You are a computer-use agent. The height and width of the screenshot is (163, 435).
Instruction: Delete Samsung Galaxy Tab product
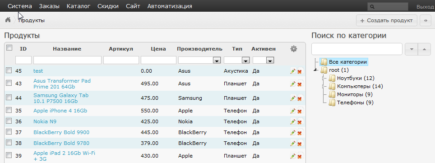299,98
